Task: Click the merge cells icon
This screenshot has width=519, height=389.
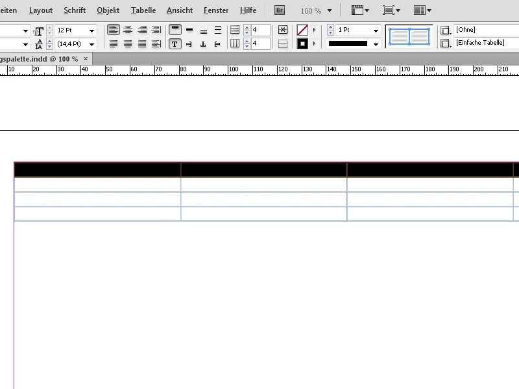Action: point(283,30)
